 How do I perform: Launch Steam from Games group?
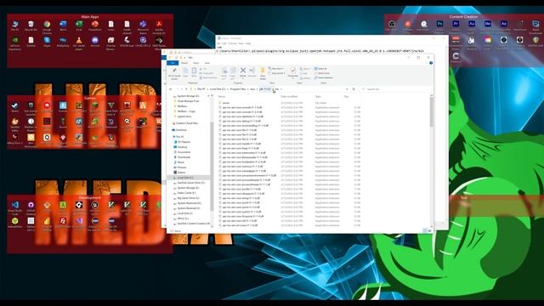point(15,107)
